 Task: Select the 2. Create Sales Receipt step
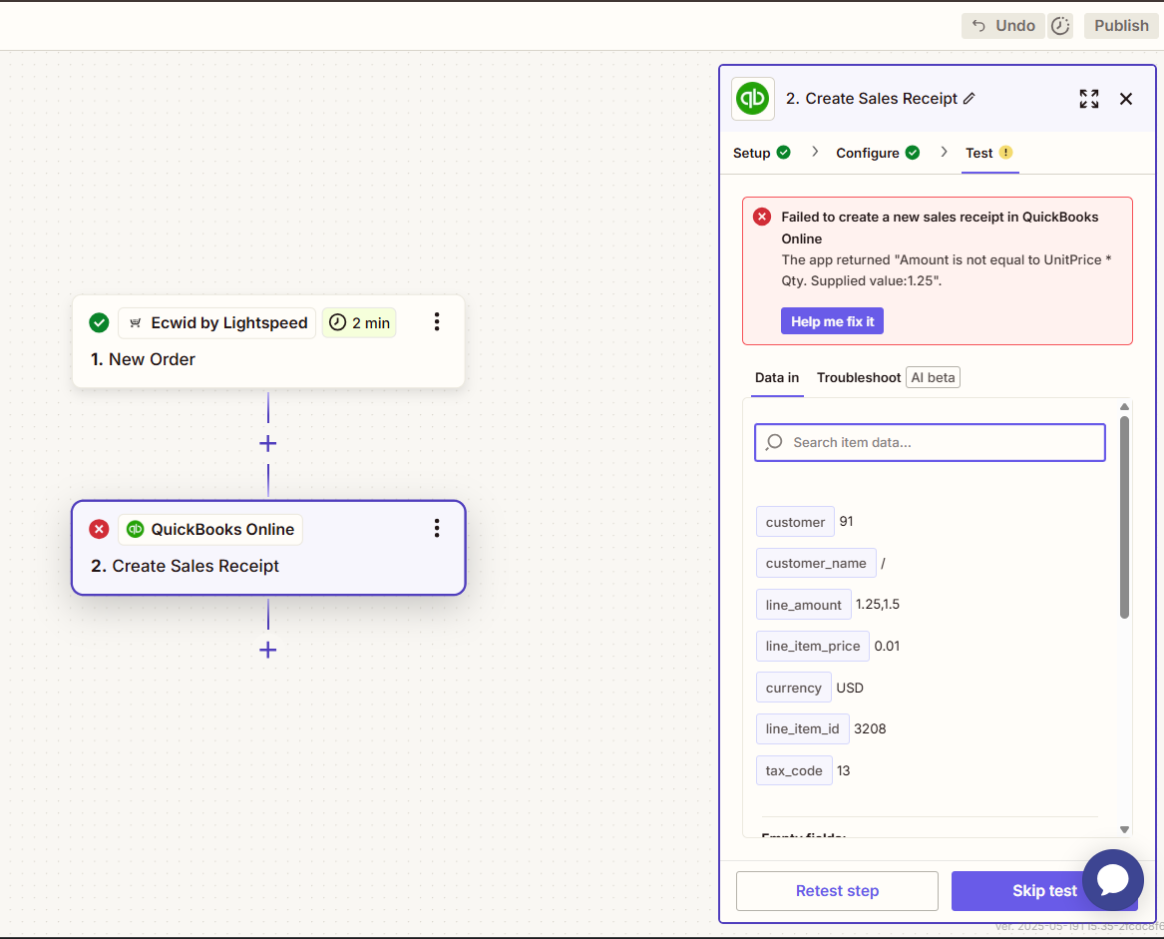(x=268, y=548)
